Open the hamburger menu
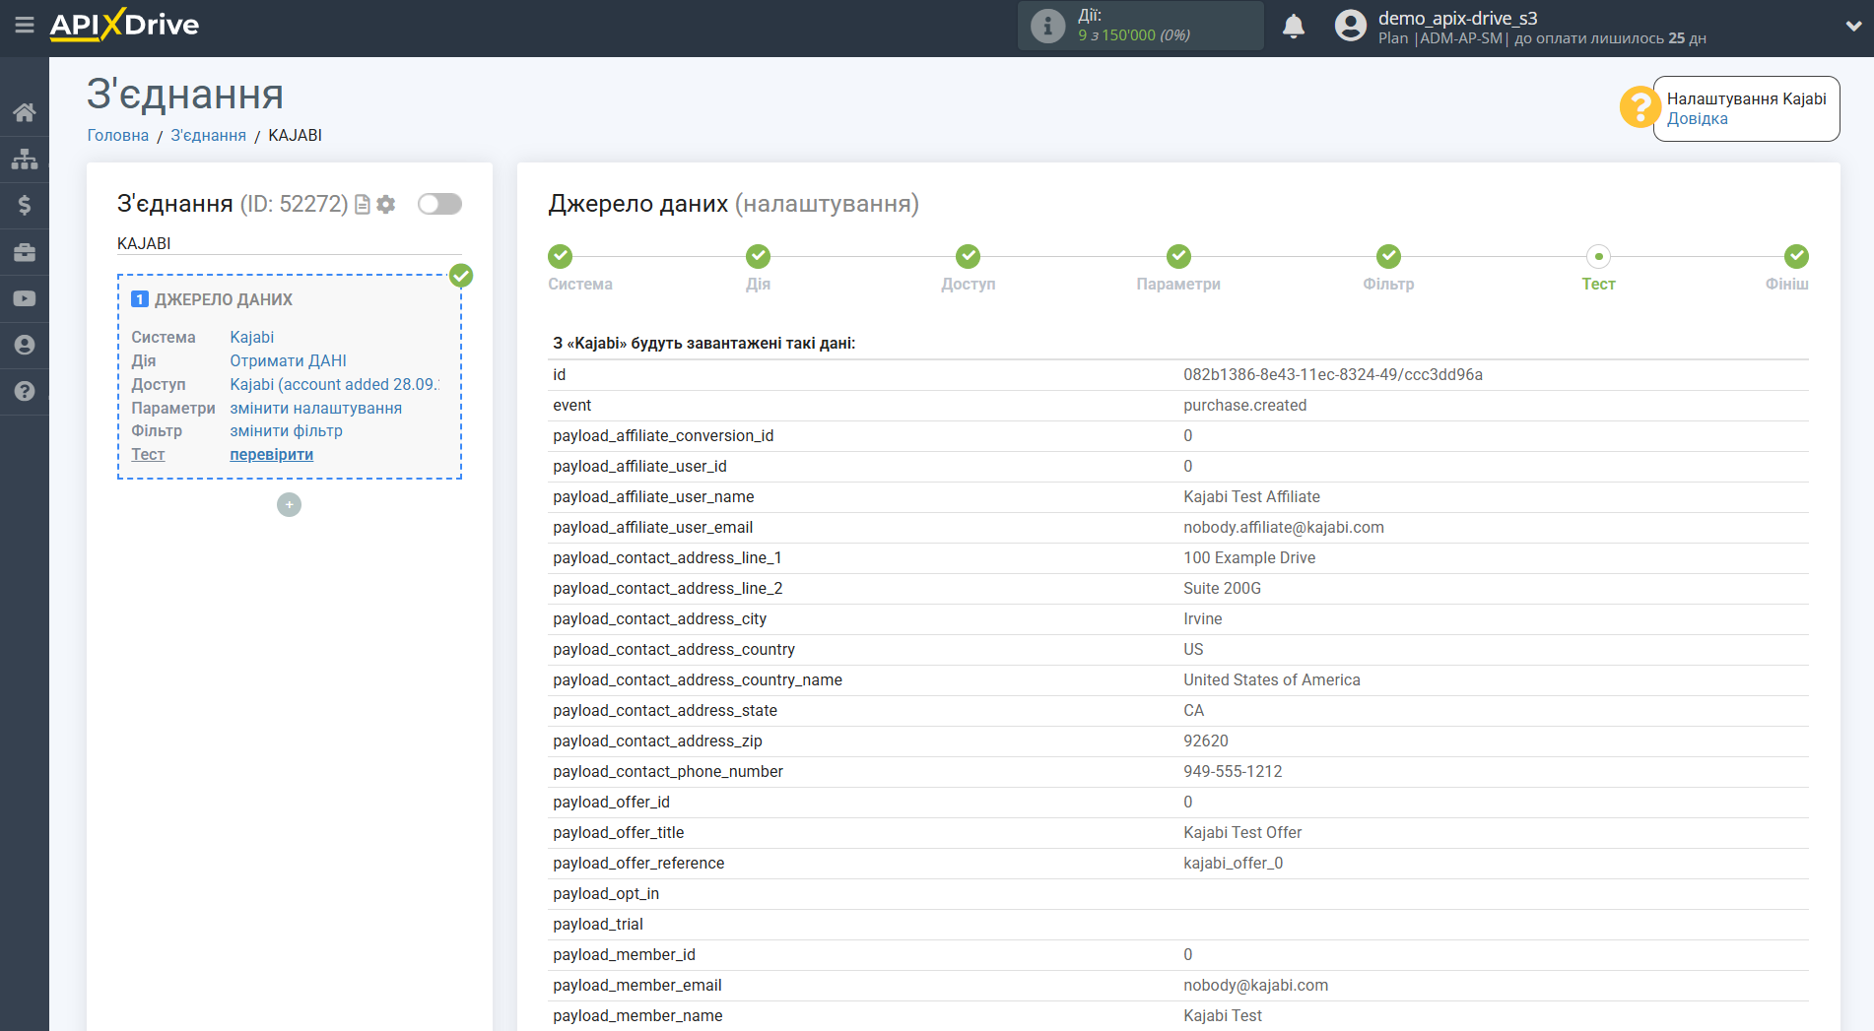The image size is (1874, 1031). [25, 26]
